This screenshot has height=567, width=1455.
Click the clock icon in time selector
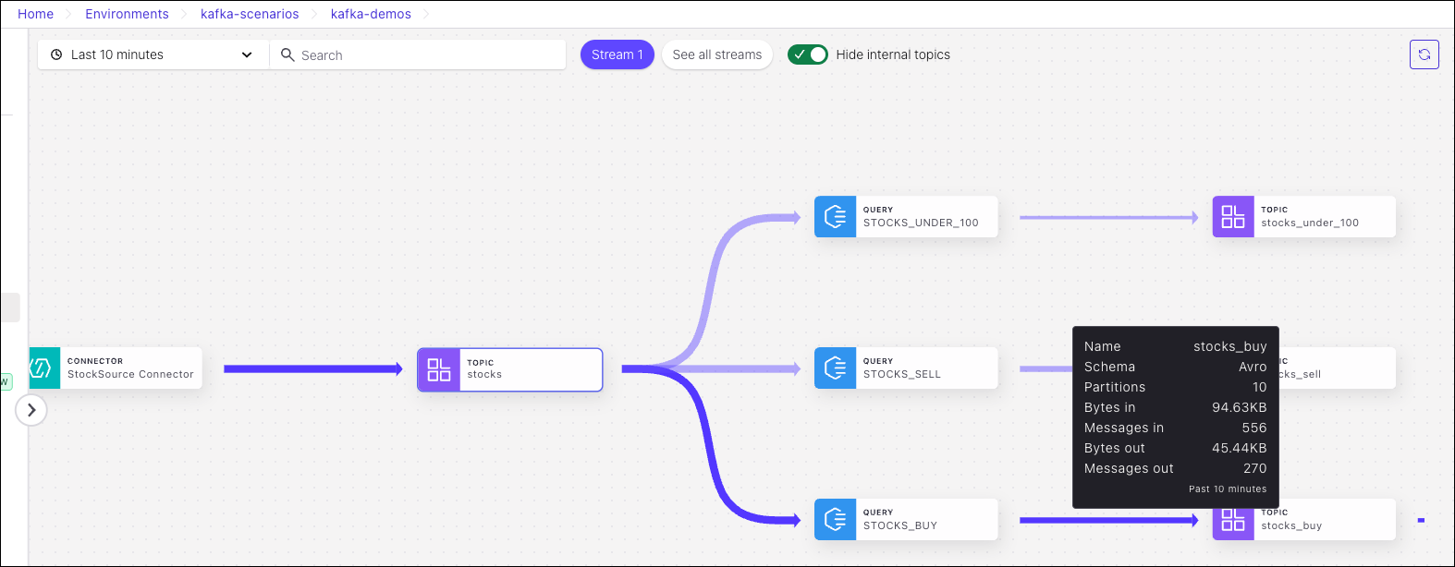click(56, 54)
